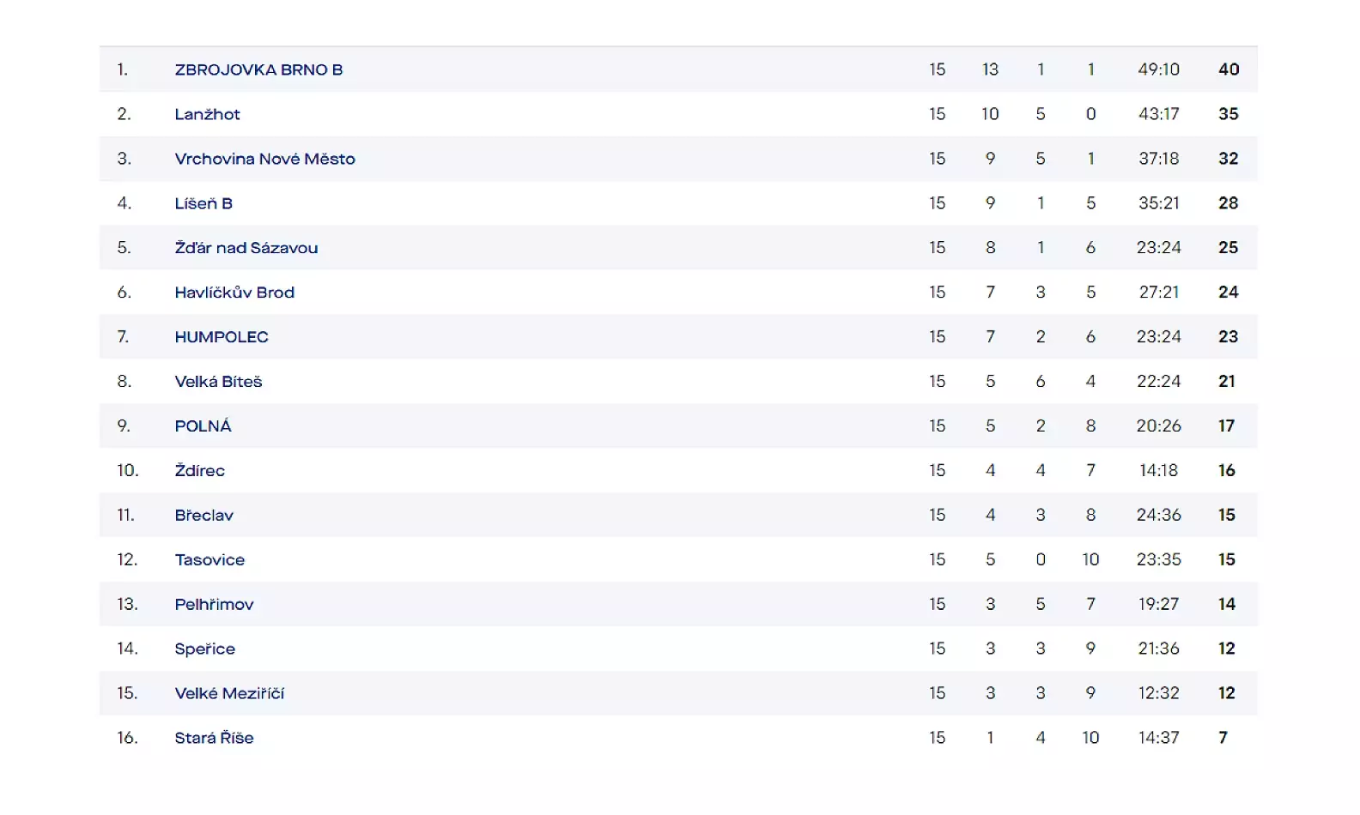Image resolution: width=1360 pixels, height=815 pixels.
Task: Open Břeclav team details
Action: [203, 516]
